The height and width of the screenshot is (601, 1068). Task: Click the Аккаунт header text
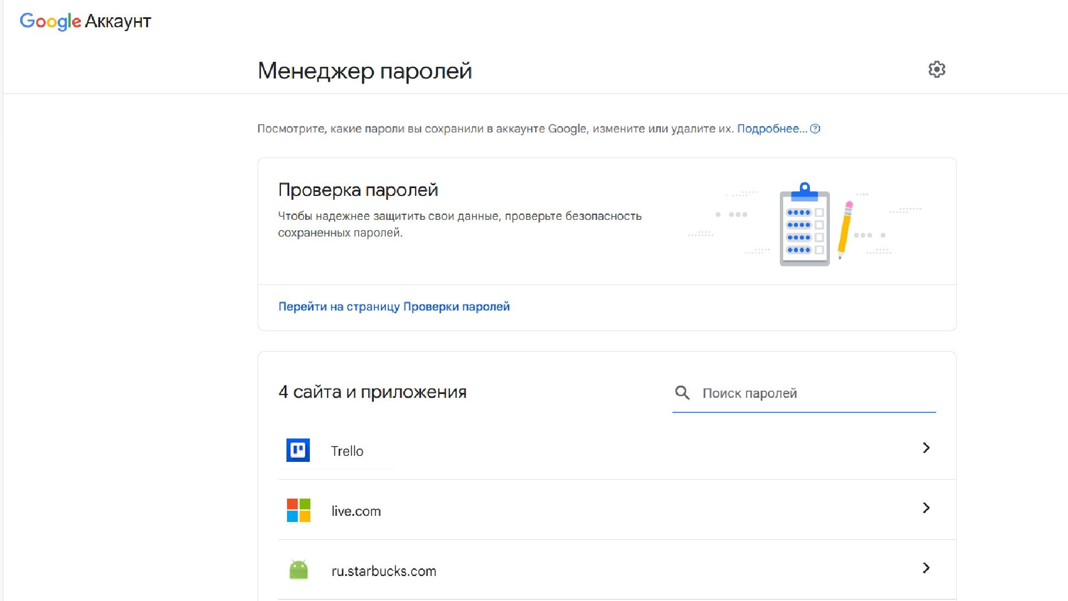[118, 22]
